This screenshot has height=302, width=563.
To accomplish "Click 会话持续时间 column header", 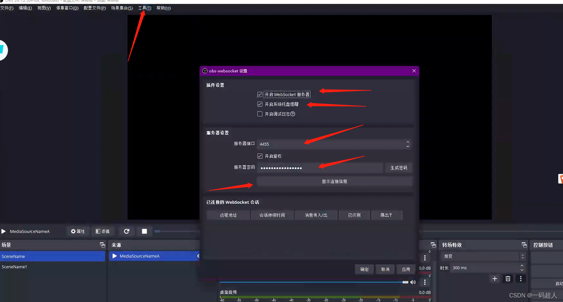I will (x=272, y=215).
